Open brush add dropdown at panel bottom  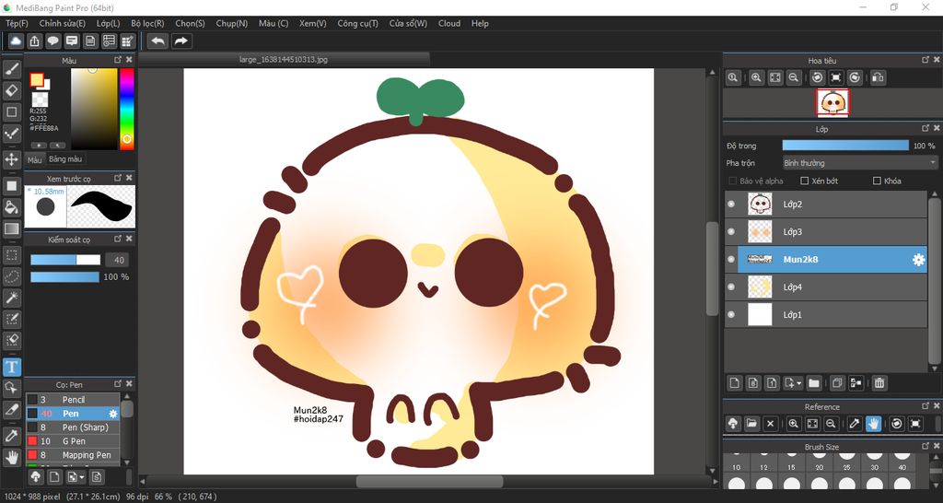76,477
